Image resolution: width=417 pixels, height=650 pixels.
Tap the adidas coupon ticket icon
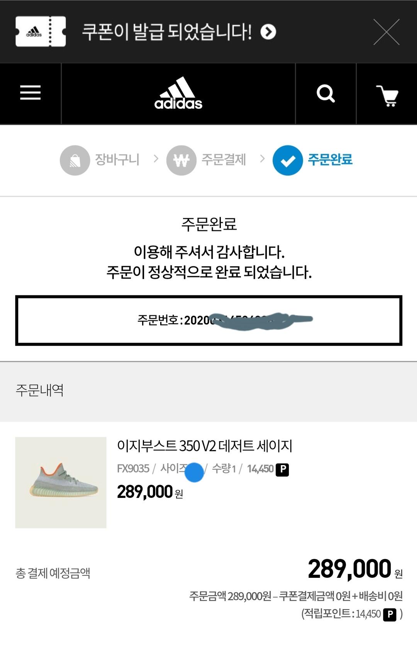pyautogui.click(x=41, y=31)
